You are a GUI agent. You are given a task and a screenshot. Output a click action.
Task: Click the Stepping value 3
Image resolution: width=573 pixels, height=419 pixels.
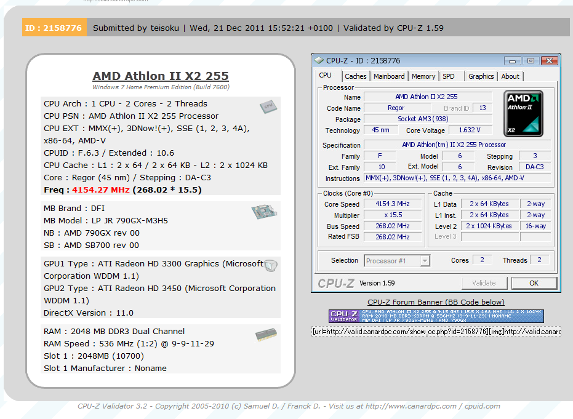(x=535, y=156)
